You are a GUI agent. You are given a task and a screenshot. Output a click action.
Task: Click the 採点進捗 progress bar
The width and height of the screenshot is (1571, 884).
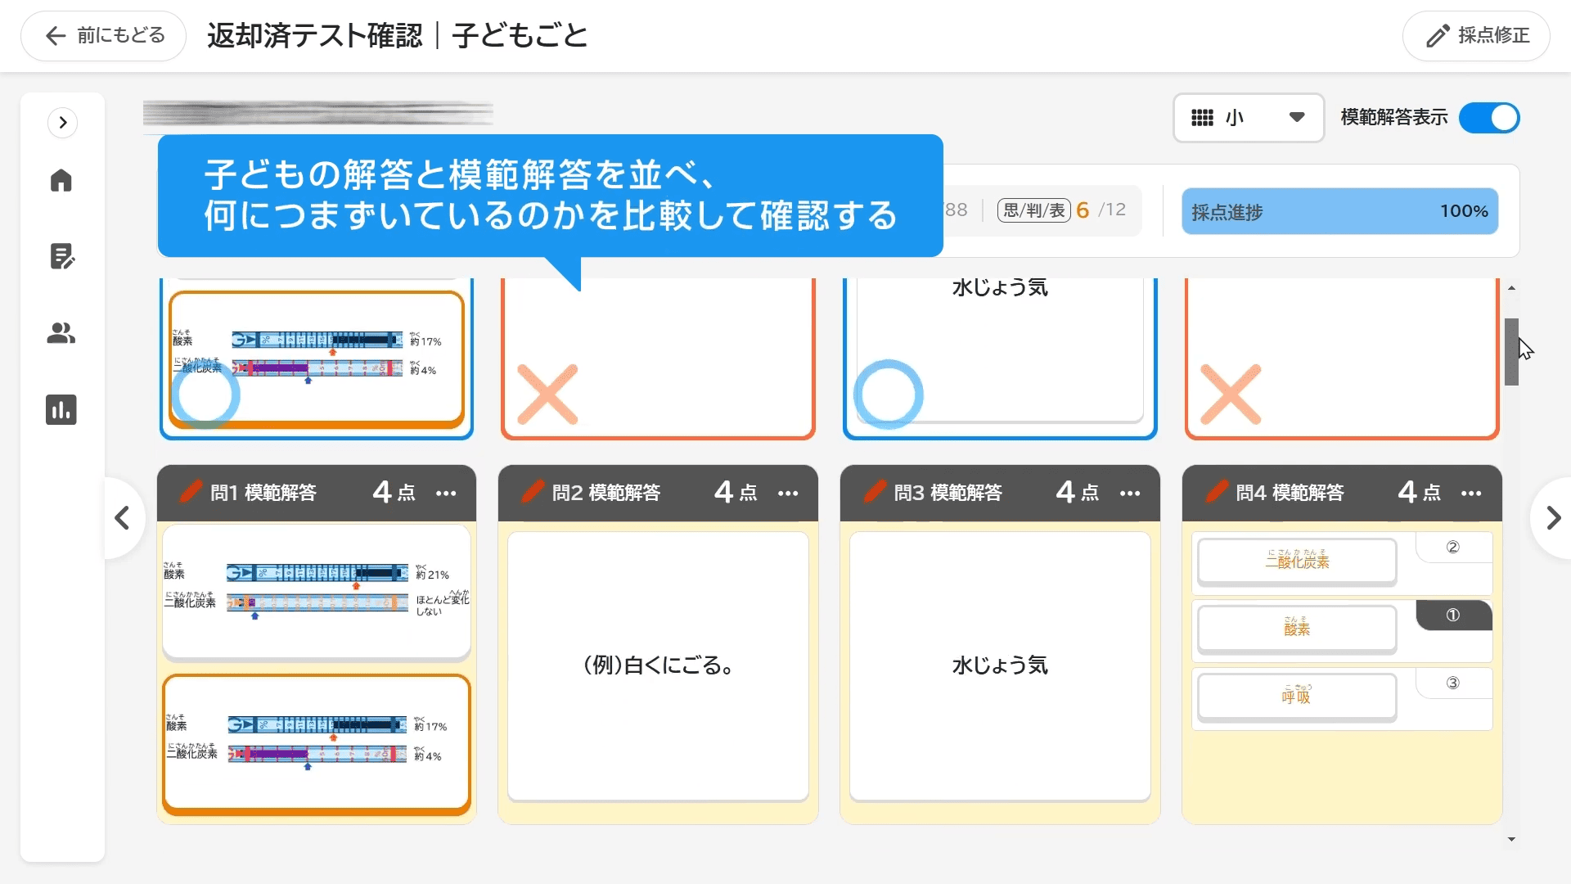(x=1339, y=211)
